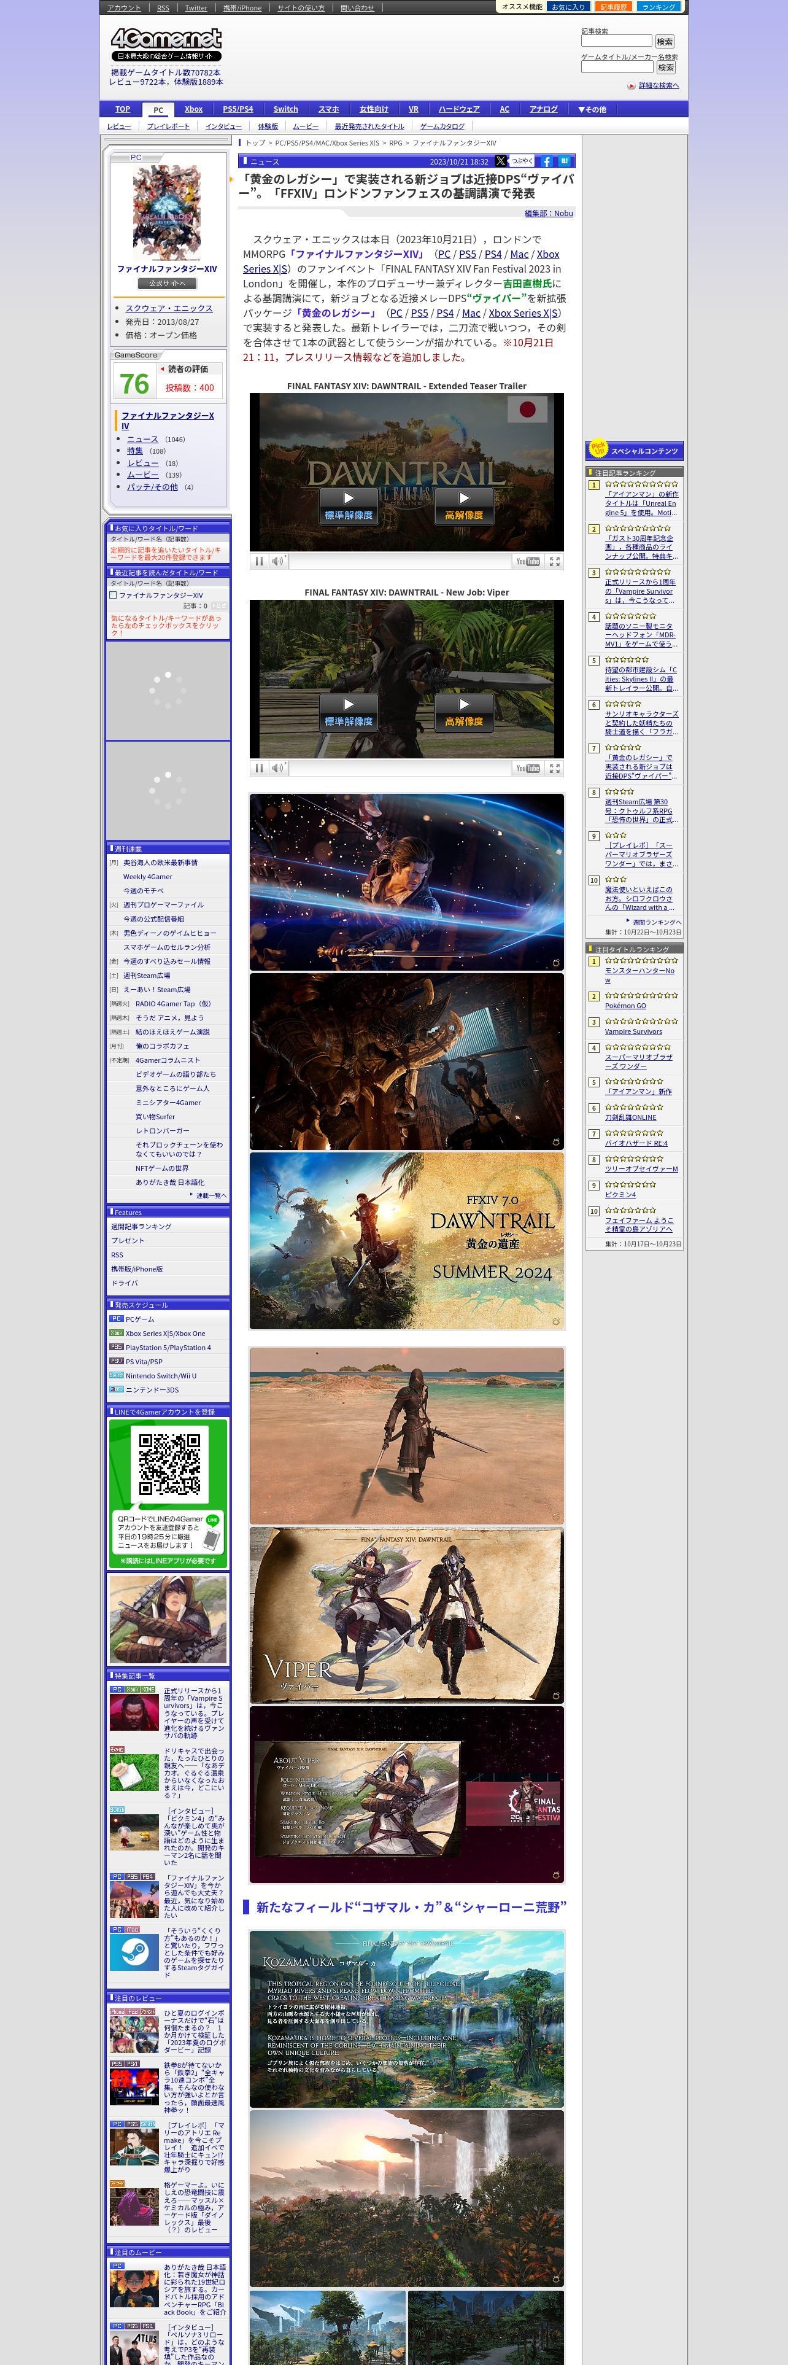The width and height of the screenshot is (788, 2365).
Task: Share article via X icon
Action: pyautogui.click(x=501, y=161)
